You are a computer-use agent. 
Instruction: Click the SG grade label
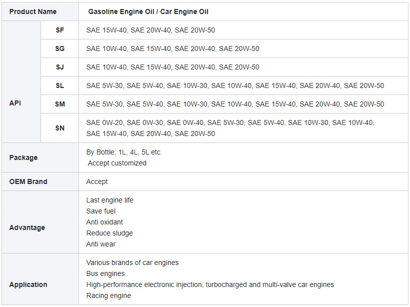pos(60,48)
